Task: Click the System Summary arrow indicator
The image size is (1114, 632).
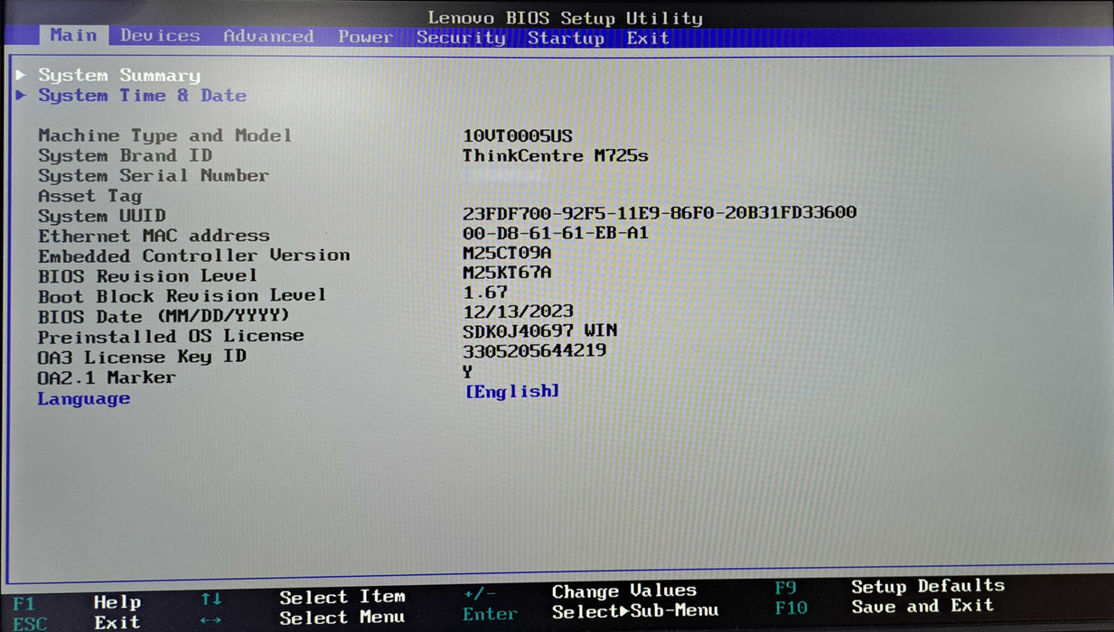Action: 23,76
